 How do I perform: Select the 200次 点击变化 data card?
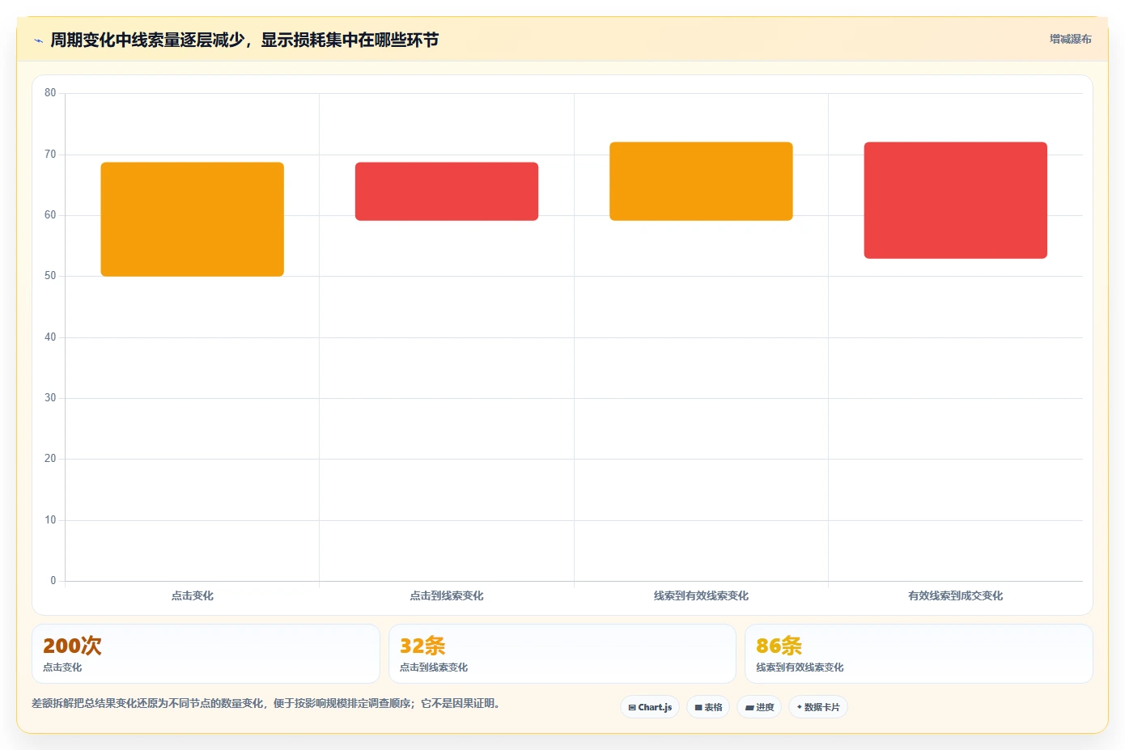click(x=206, y=654)
